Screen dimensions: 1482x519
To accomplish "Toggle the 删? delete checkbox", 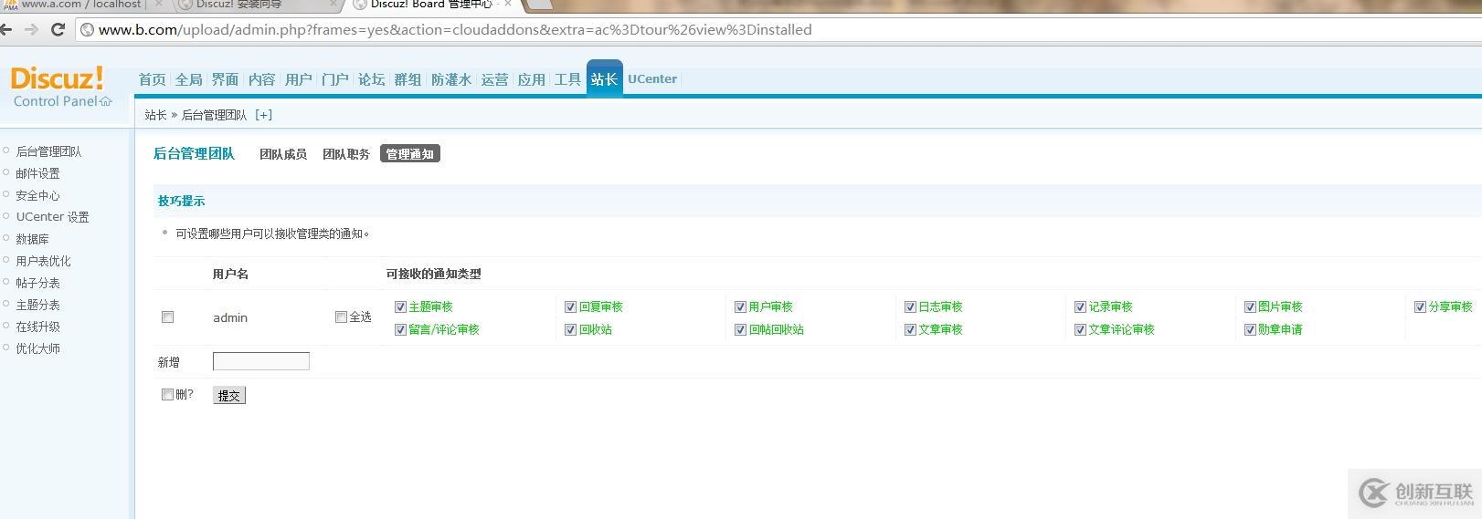I will point(167,394).
